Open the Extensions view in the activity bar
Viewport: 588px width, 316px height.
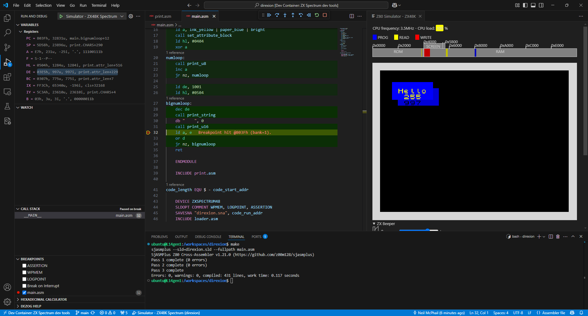click(x=7, y=77)
